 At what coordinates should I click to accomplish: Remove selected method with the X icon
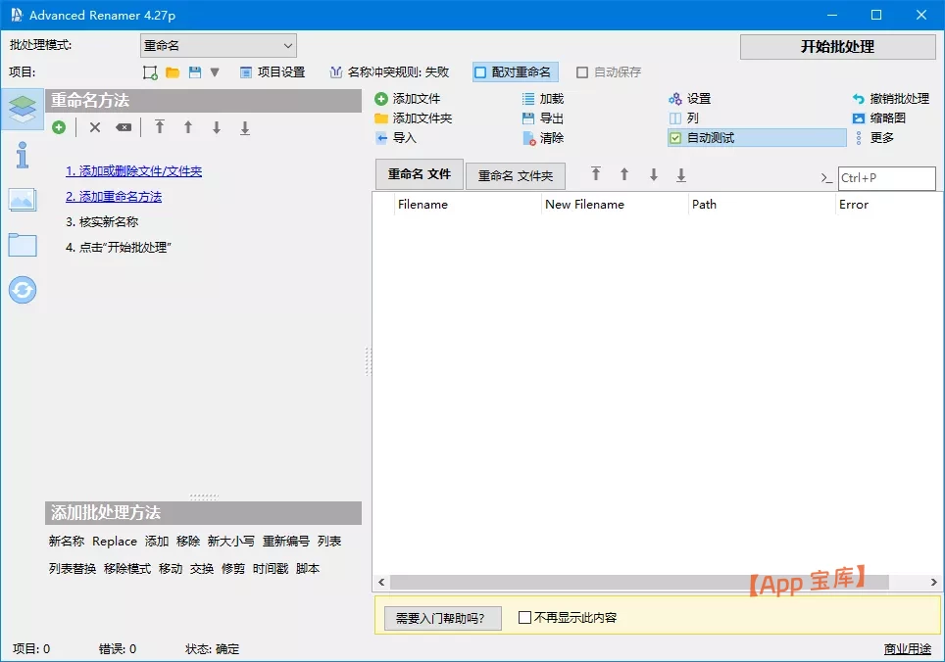pyautogui.click(x=95, y=127)
